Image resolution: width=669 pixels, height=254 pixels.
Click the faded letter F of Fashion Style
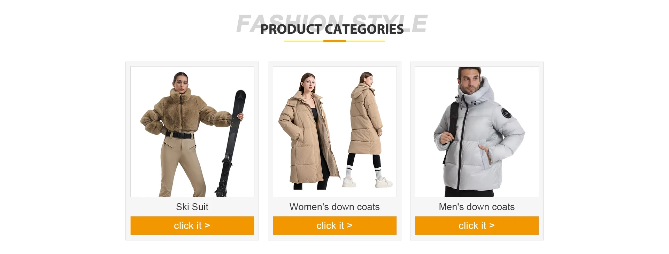tap(244, 23)
